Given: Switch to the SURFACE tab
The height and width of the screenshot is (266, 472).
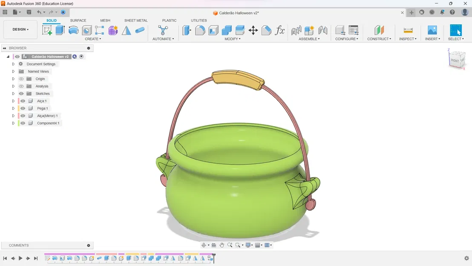Looking at the screenshot, I should [78, 20].
